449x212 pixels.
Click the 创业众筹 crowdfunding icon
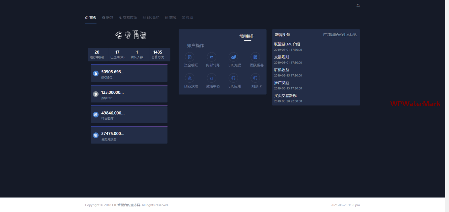pyautogui.click(x=190, y=78)
